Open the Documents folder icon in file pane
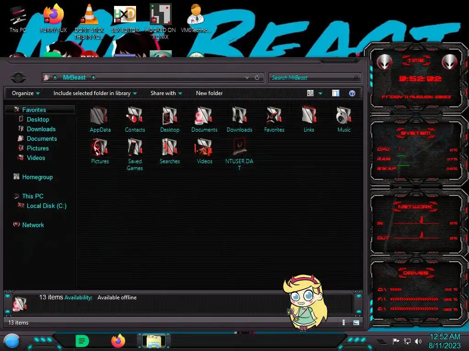This screenshot has width=469, height=351. click(x=204, y=119)
